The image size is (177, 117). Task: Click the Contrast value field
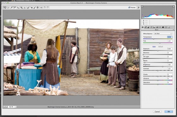tap(170, 69)
